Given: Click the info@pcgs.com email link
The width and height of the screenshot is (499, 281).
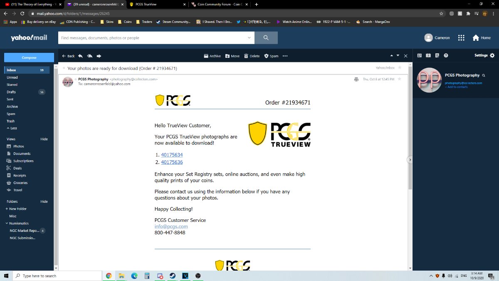Looking at the screenshot, I should [171, 226].
